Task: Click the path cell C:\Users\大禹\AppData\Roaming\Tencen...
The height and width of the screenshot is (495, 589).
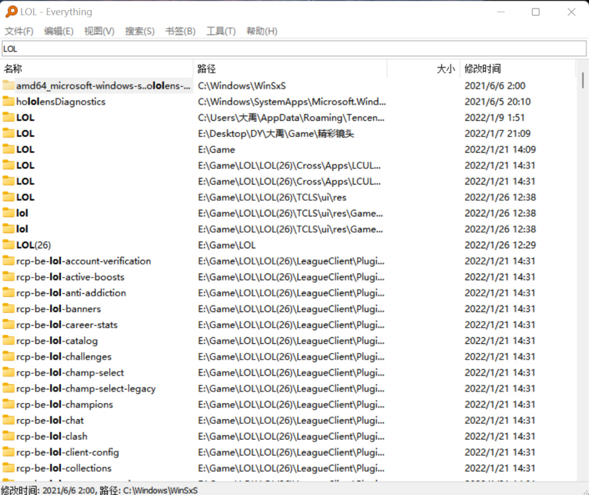Action: [291, 117]
